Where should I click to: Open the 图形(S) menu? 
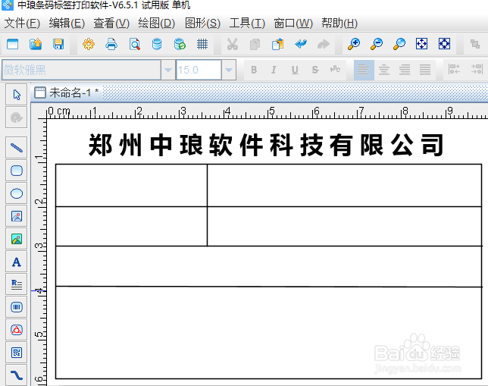202,24
